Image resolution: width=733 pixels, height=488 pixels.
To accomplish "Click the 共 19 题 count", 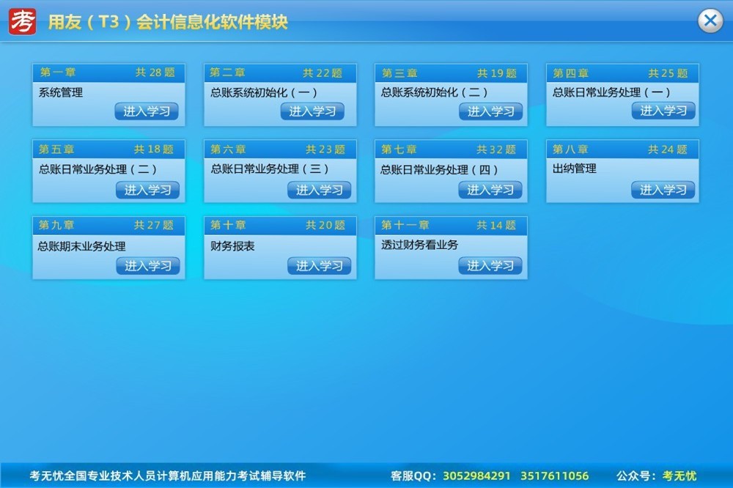I will click(x=497, y=73).
